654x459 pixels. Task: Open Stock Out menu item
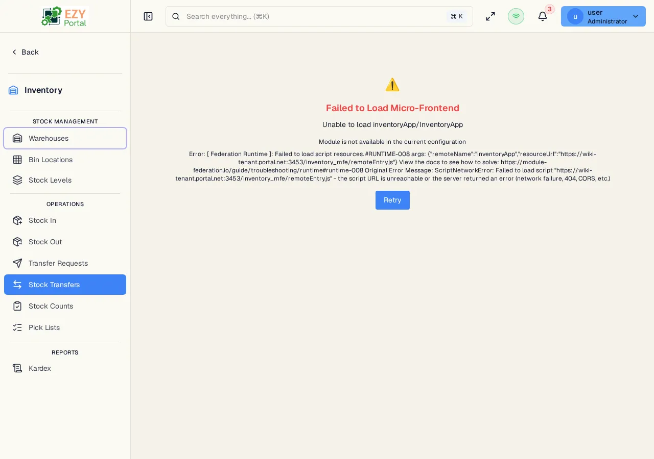coord(65,242)
